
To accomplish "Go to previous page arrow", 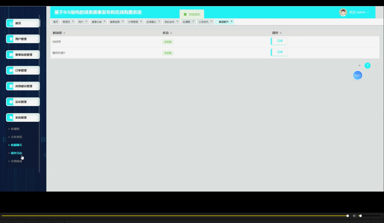I will [359, 66].
